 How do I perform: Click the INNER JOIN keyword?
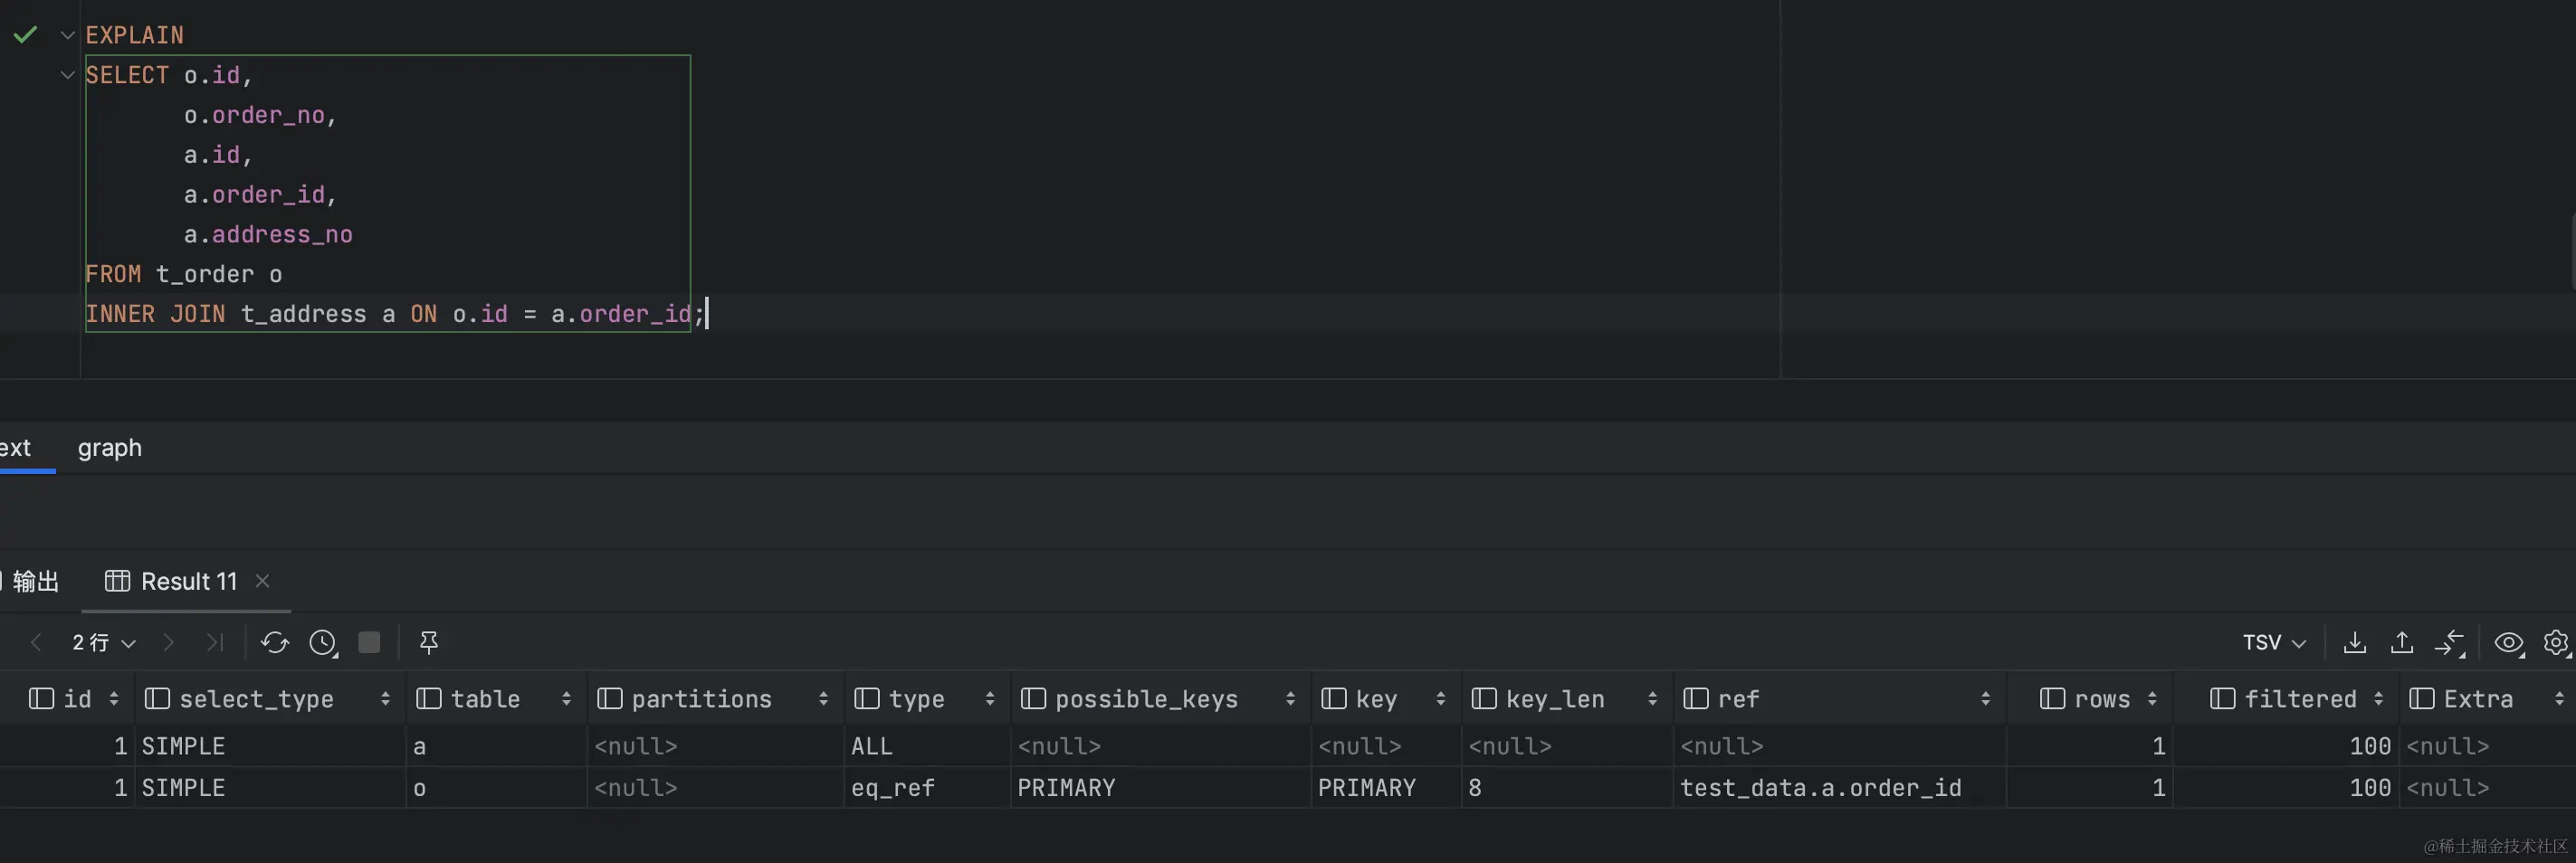pos(155,314)
